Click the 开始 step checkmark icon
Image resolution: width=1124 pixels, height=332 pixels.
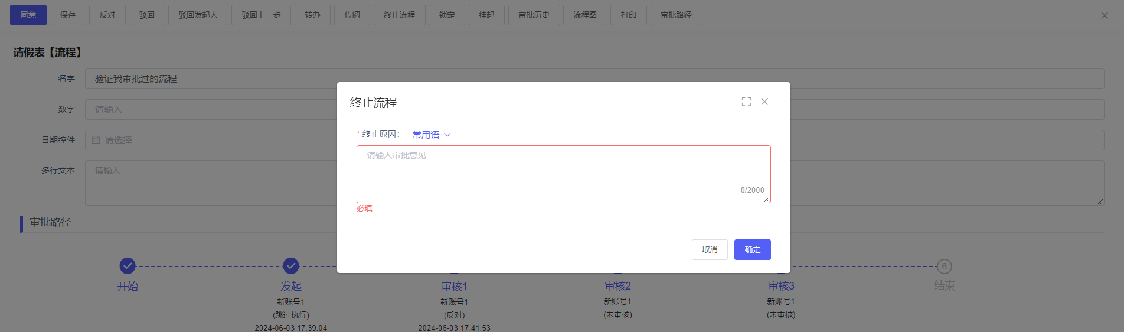(x=128, y=266)
